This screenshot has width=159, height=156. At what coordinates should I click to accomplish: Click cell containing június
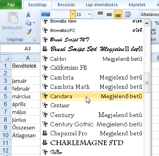tap(26, 120)
